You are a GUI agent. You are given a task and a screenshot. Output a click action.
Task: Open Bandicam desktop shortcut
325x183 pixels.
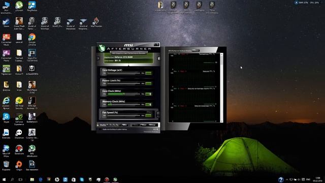pos(19,150)
